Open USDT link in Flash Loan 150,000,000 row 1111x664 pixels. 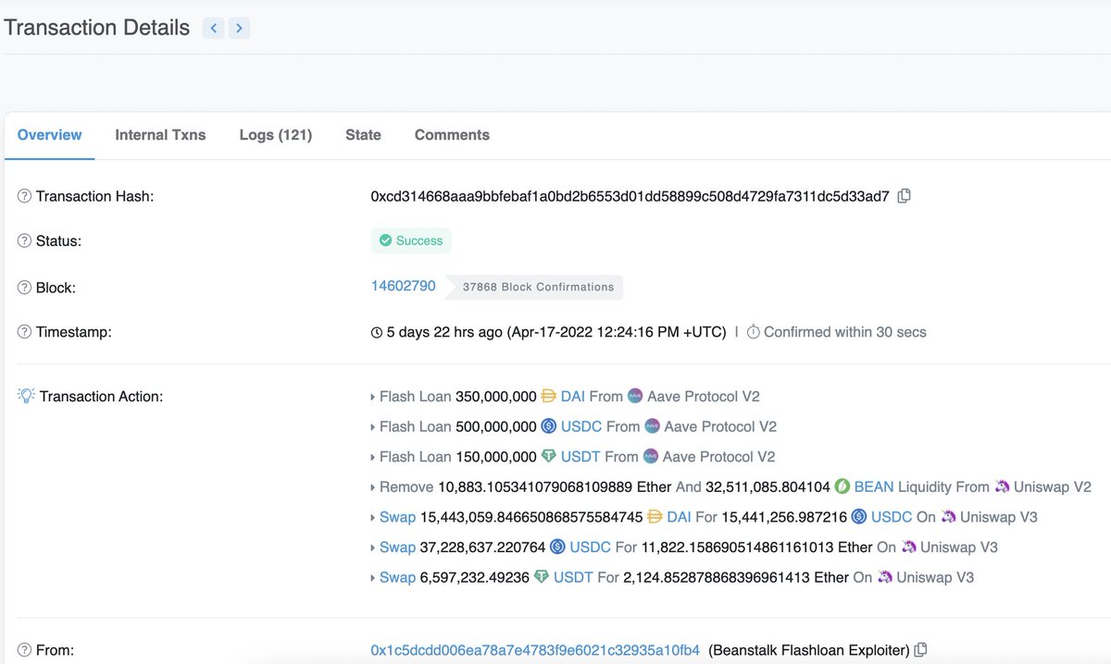(580, 456)
